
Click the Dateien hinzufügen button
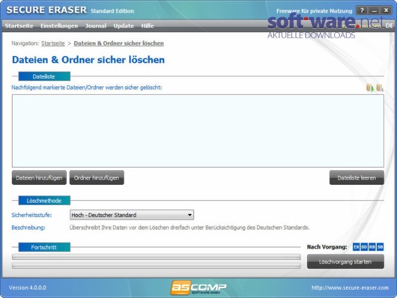(39, 178)
